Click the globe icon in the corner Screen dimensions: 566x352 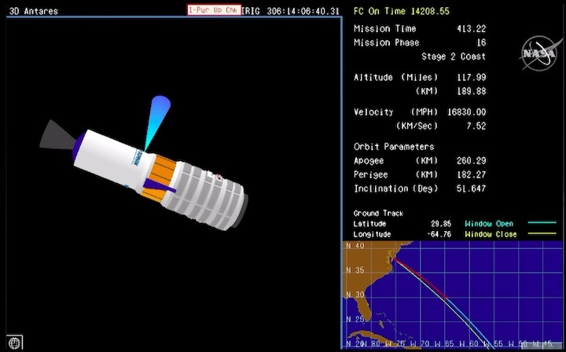(14, 343)
